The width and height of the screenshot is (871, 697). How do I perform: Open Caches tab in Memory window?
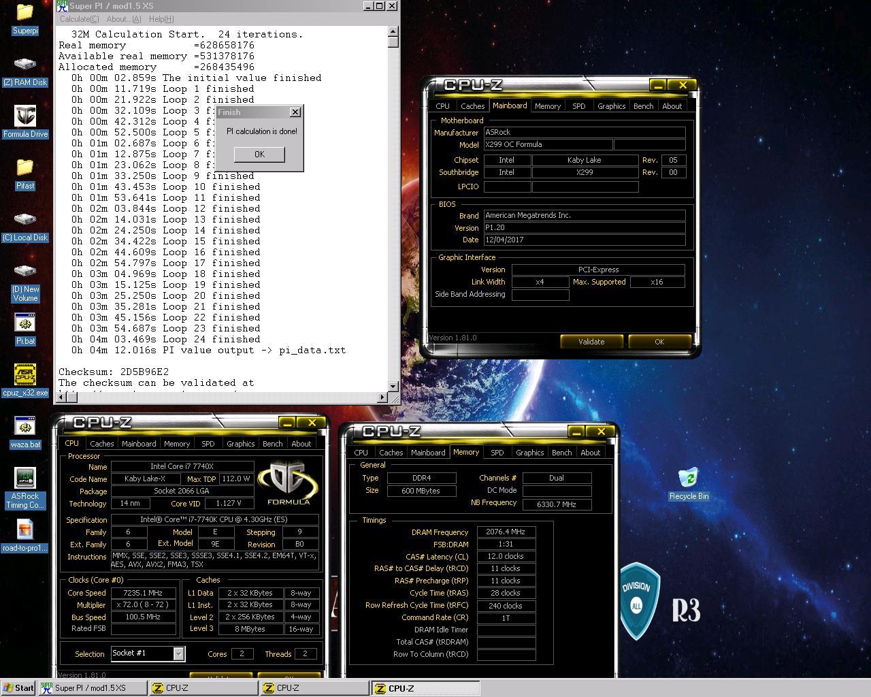pos(391,453)
